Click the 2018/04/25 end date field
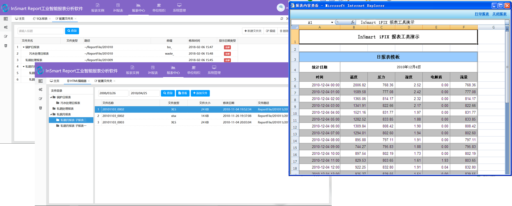 [145, 93]
